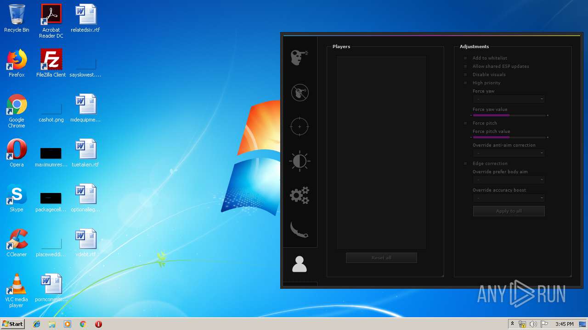
Task: Open the Opera desktop shortcut
Action: [x=17, y=153]
